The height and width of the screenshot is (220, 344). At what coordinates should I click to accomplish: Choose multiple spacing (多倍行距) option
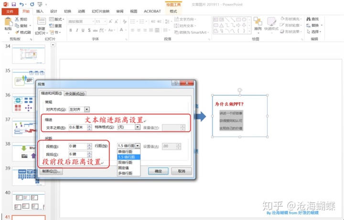pos(129,173)
